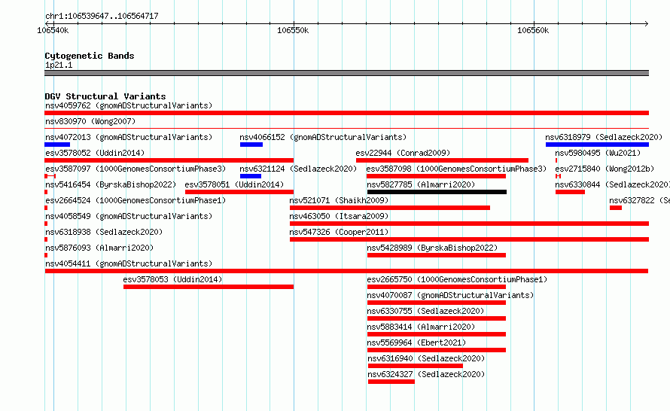Click the red nsv6330844 variant bar
Image resolution: width=670 pixels, height=411 pixels.
pyautogui.click(x=570, y=192)
